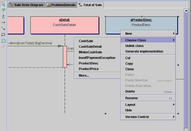Expand the New submenu

point(148,34)
